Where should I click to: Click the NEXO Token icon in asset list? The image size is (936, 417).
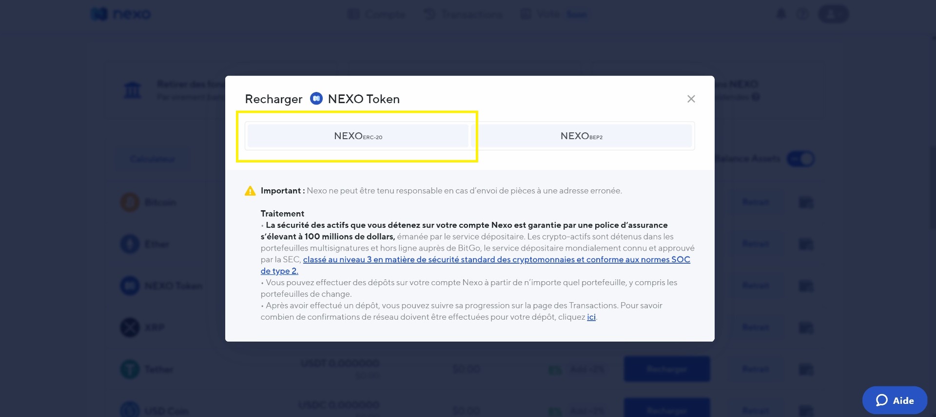[x=130, y=286]
